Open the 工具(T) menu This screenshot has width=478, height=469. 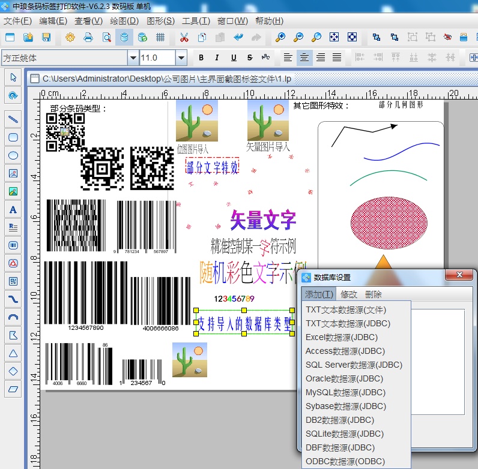coord(196,21)
